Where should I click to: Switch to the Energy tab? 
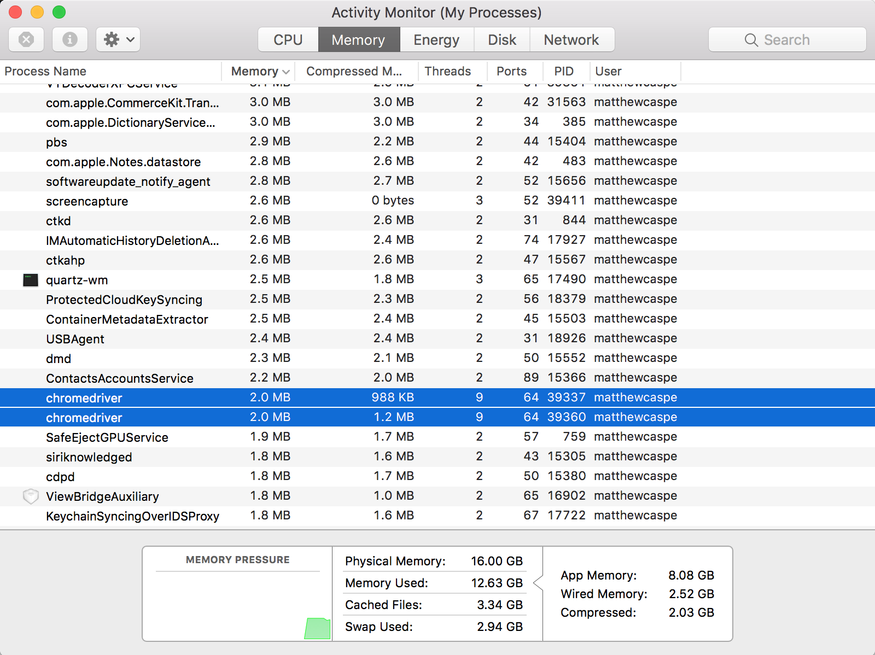pos(436,40)
